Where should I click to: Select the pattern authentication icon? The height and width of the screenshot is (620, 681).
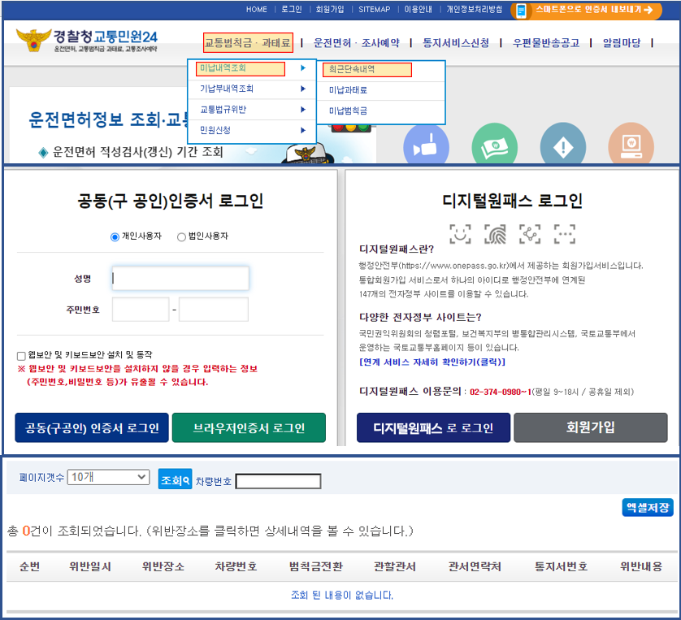click(x=529, y=234)
